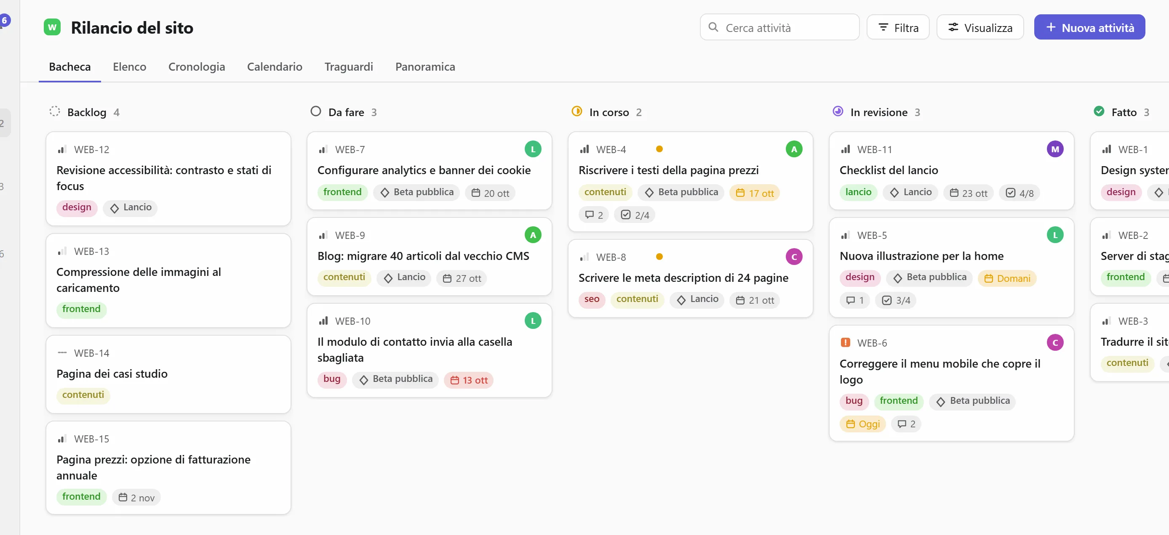Click the no-priority dash icon on WEB-14

coord(62,353)
